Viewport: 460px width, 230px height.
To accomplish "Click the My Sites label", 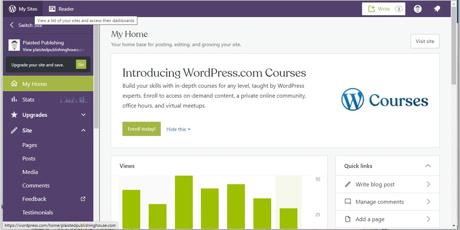I will click(x=28, y=9).
